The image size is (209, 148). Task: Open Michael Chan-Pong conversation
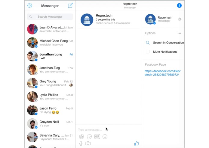pyautogui.click(x=50, y=43)
